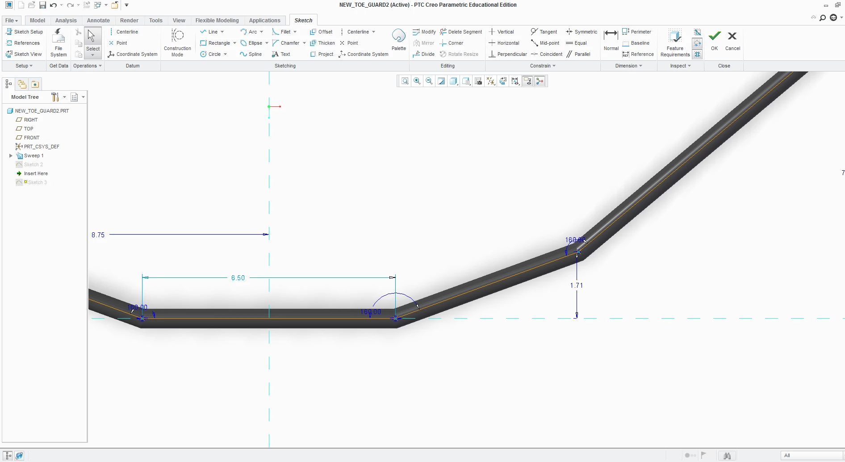This screenshot has height=462, width=845.
Task: Click the Perimeter dimension tool
Action: (x=636, y=32)
